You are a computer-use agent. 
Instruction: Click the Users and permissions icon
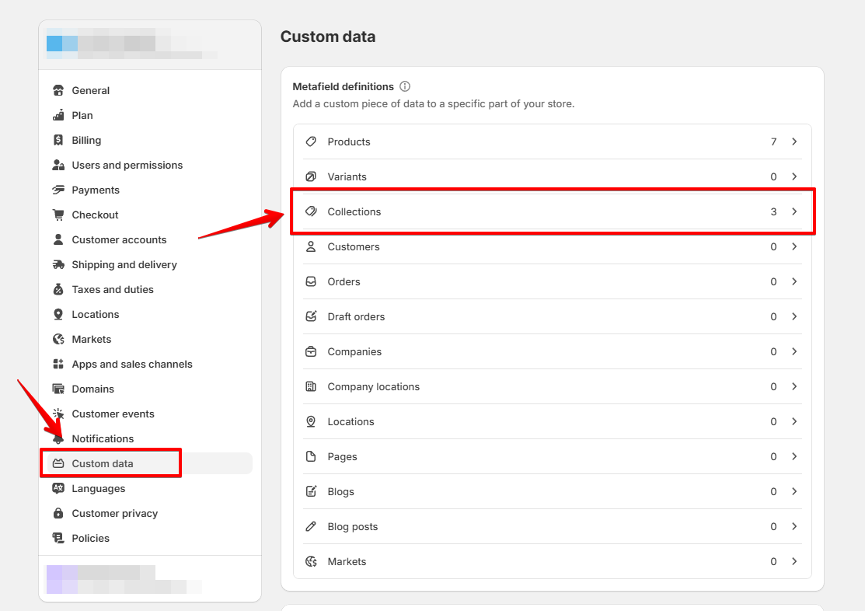[58, 165]
